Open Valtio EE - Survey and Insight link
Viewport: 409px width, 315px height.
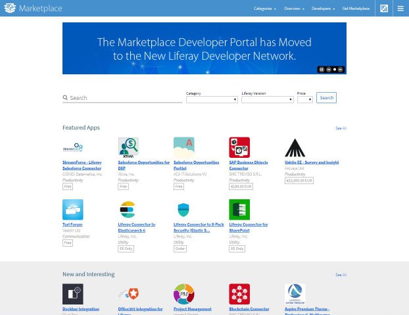[312, 162]
